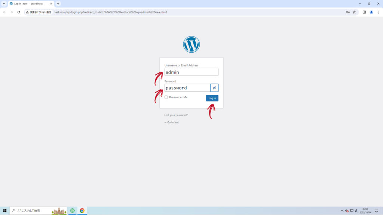Go forward with the browser forward arrow
The width and height of the screenshot is (383, 215).
[12, 12]
